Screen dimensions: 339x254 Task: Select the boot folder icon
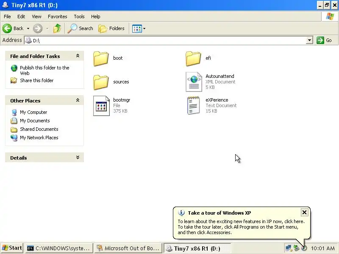(x=101, y=58)
